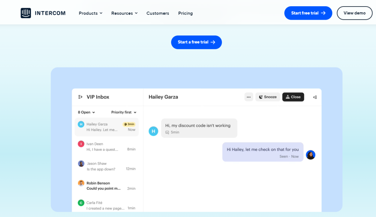Expand the inbox sidebar icon beside VIP Inbox
This screenshot has height=217, width=376.
pos(80,97)
